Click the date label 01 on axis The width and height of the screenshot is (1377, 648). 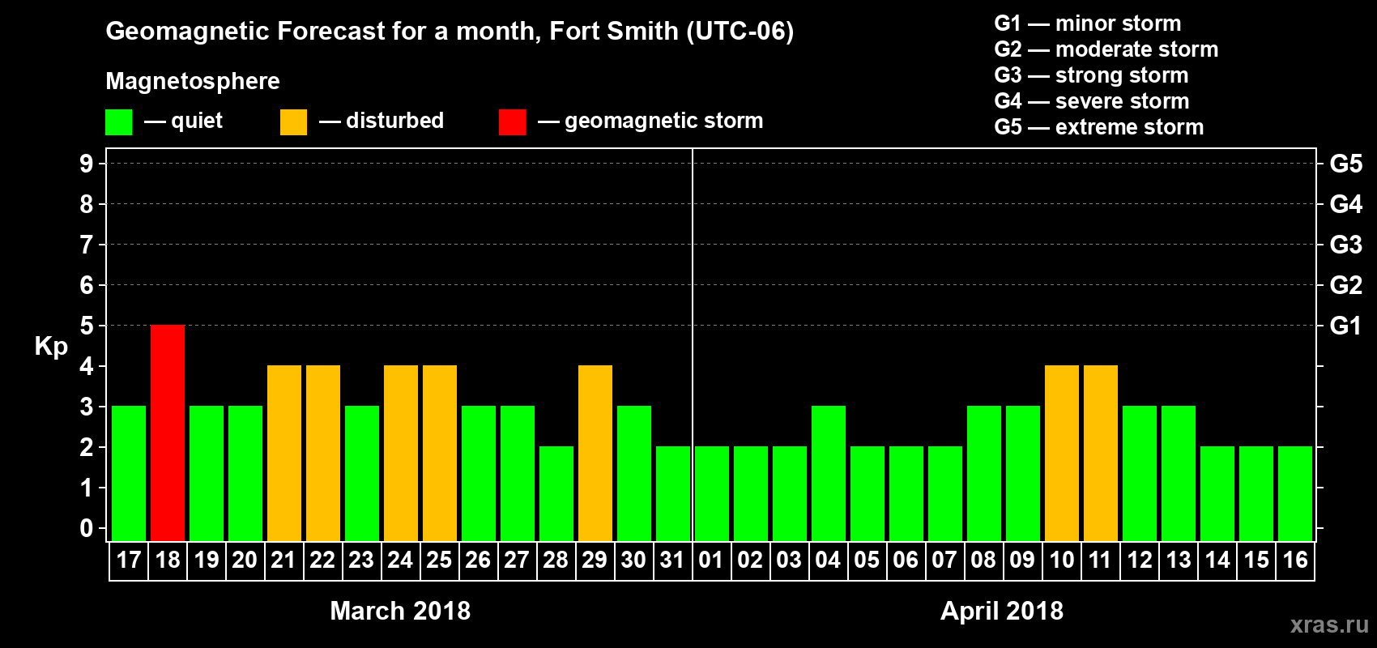click(711, 561)
